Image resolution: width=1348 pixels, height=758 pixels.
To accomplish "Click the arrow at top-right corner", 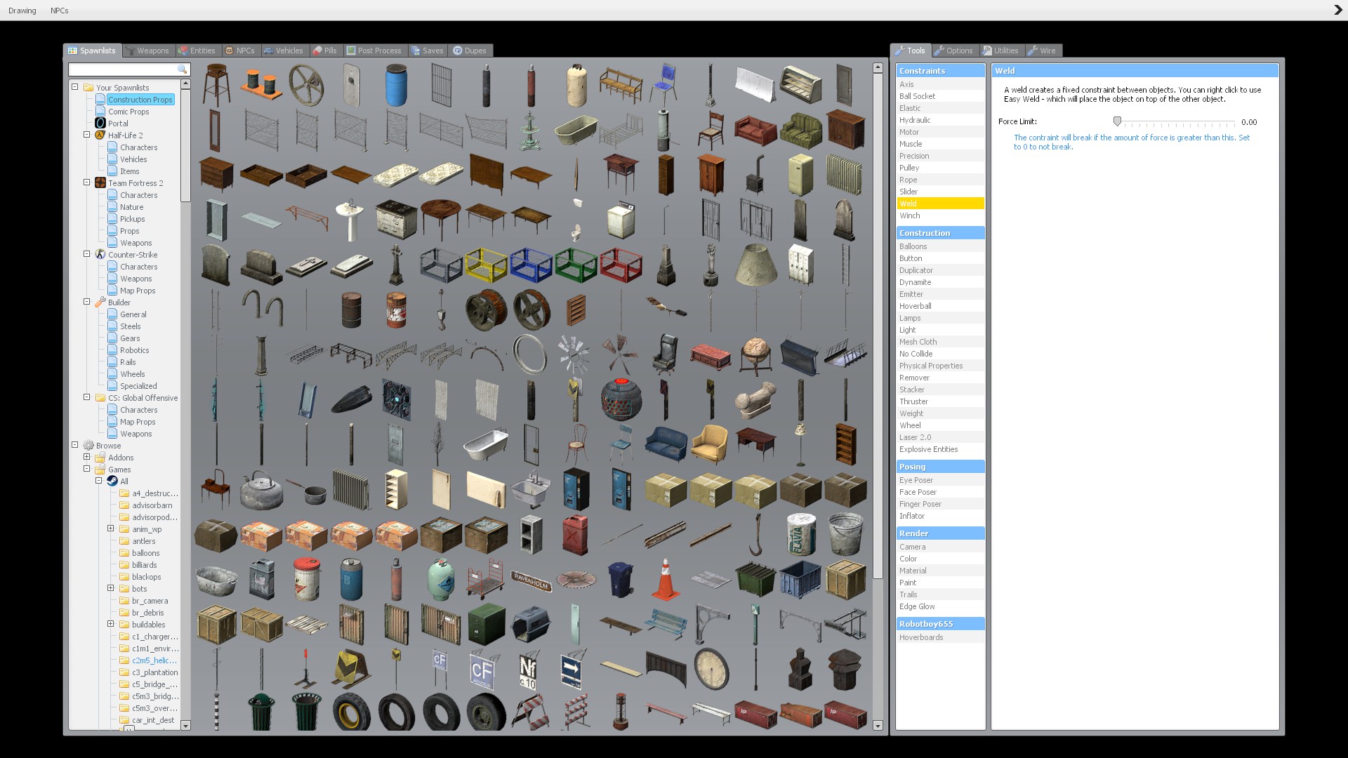I will (x=1337, y=10).
